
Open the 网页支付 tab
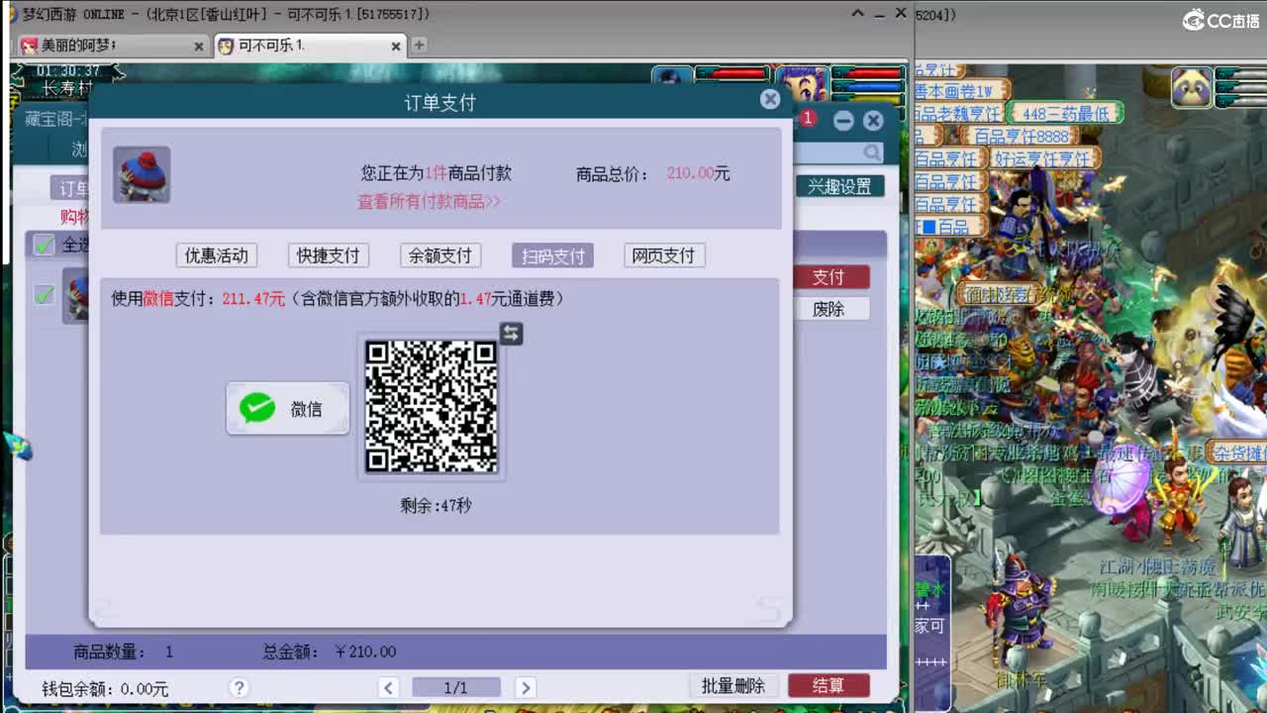tap(664, 255)
